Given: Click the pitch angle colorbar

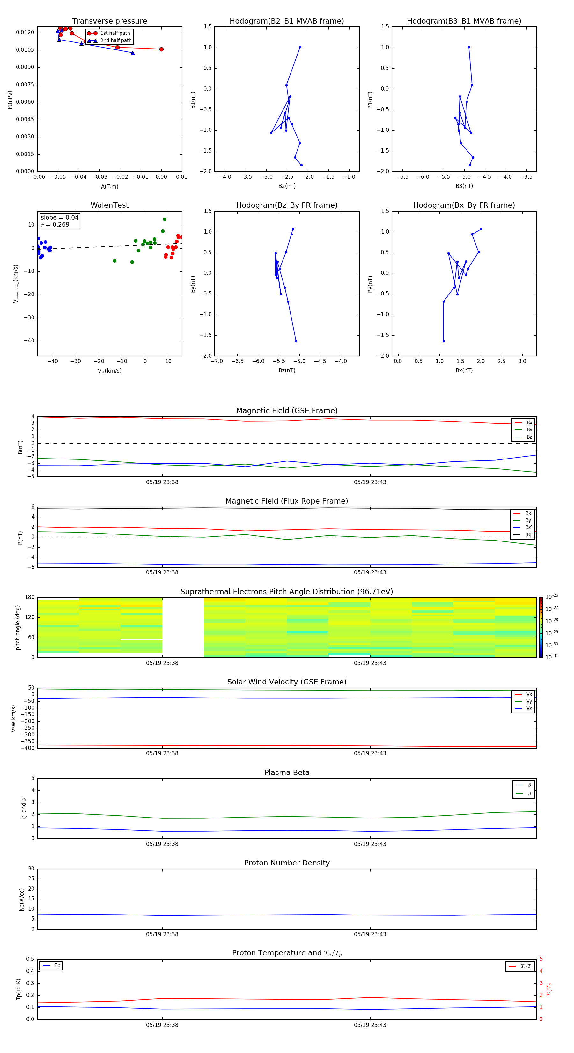Looking at the screenshot, I should click(541, 627).
